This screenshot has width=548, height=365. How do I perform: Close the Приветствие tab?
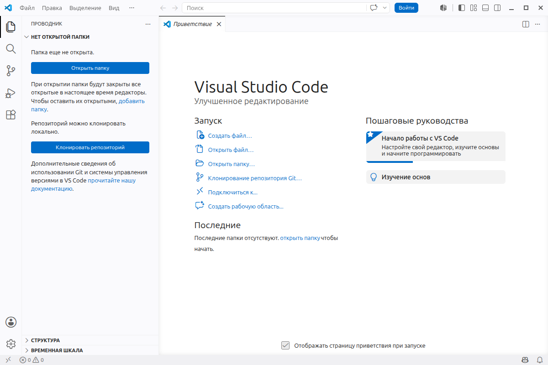[x=219, y=24]
